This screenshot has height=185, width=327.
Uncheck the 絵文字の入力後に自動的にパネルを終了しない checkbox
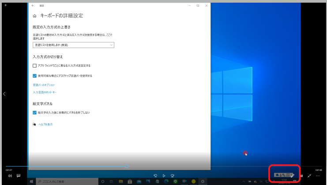click(35, 113)
